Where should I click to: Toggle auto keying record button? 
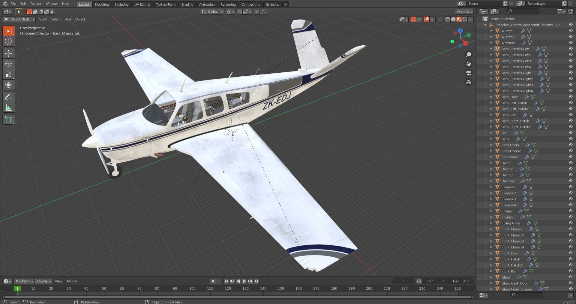[213, 281]
